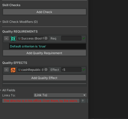
Task: Select the red director dialogue link entry
Action: 41,101
